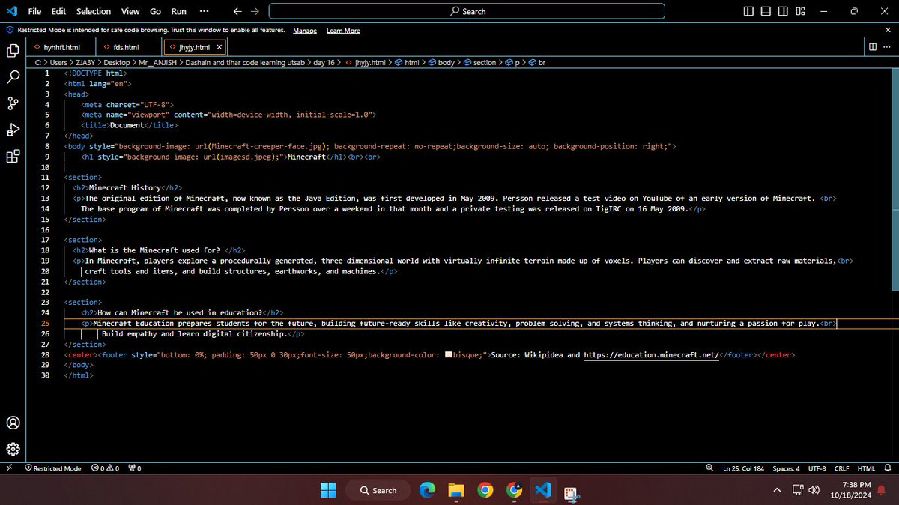Open the Selection menu
Screen dimensions: 899x505
point(94,11)
